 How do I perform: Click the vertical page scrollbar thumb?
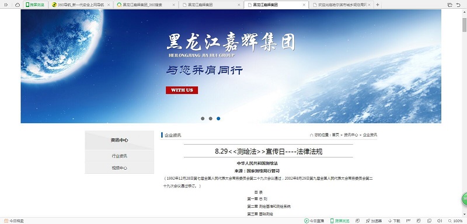(x=464, y=24)
